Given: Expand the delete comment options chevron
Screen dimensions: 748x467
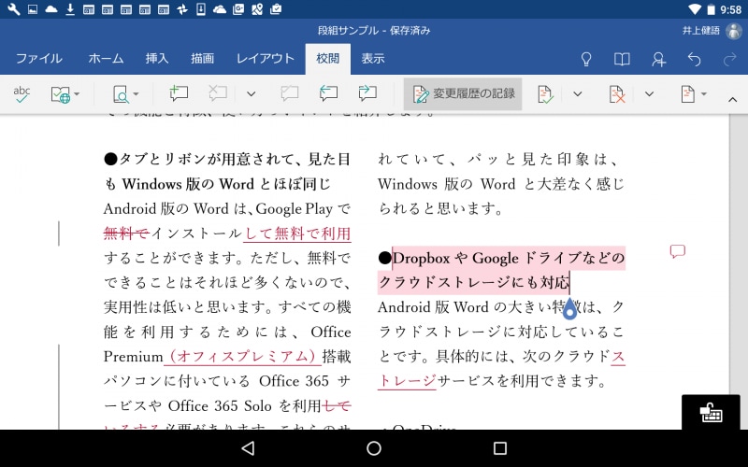Looking at the screenshot, I should 251,94.
